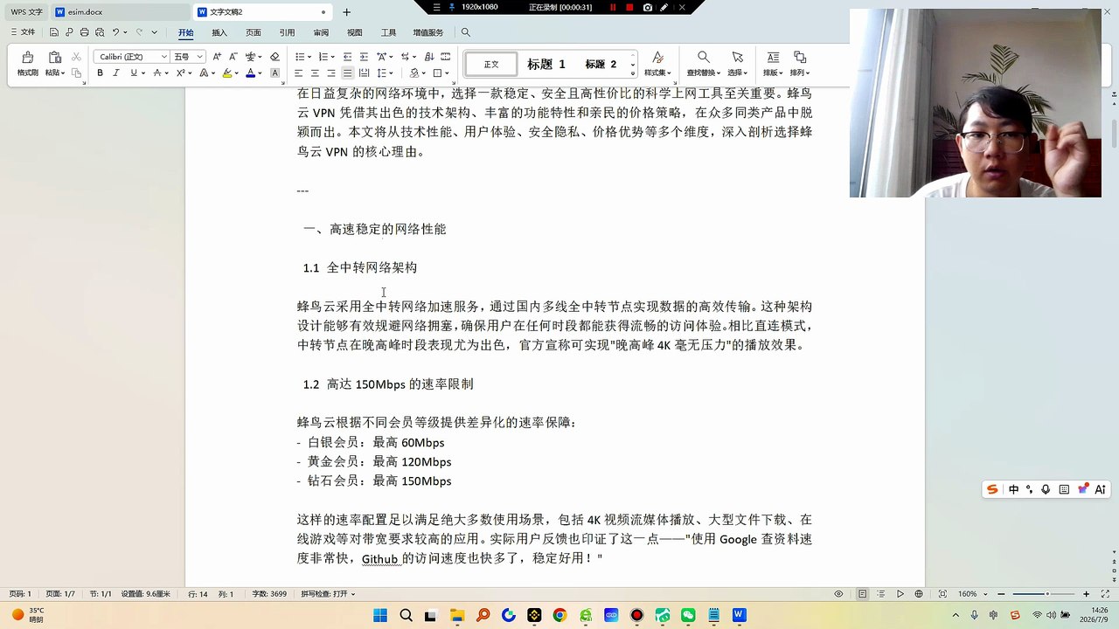The width and height of the screenshot is (1119, 629).
Task: Click the Print icon in quick access toolbar
Action: tap(84, 32)
